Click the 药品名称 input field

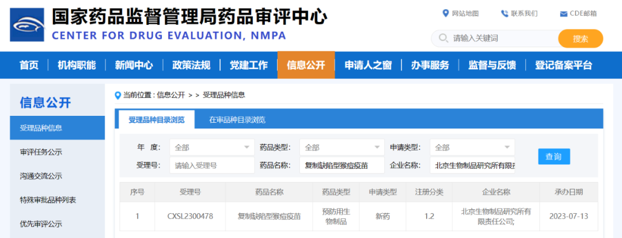(x=342, y=165)
